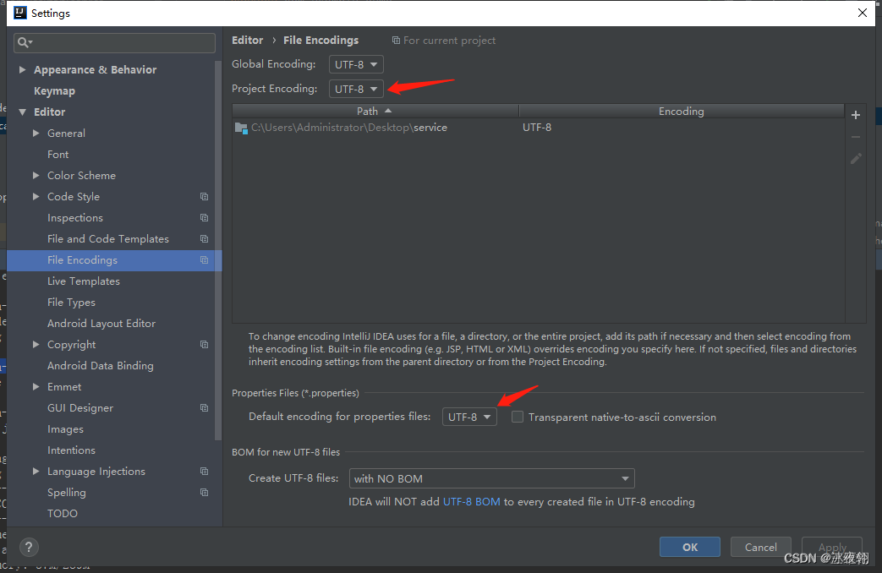Screen dimensions: 882x573
Task: Click the folder icon in the service path row
Action: coord(240,127)
